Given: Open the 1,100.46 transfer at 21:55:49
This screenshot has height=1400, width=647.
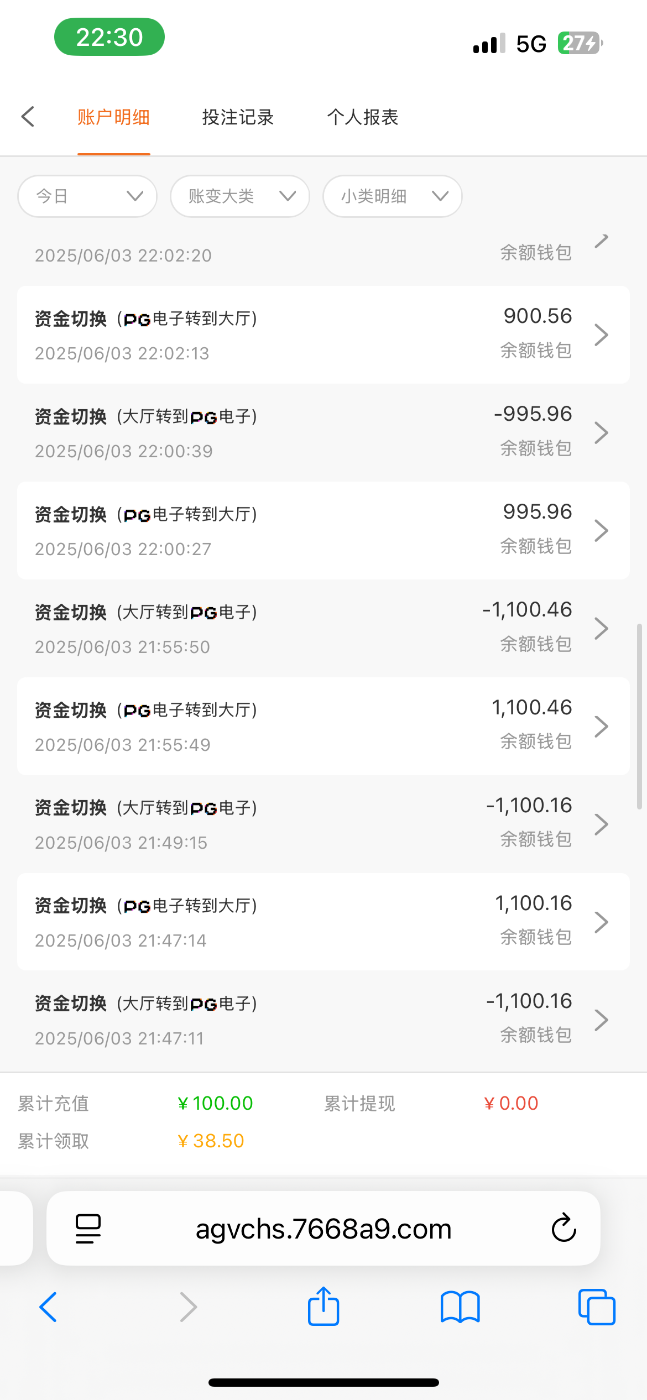Looking at the screenshot, I should pos(323,726).
